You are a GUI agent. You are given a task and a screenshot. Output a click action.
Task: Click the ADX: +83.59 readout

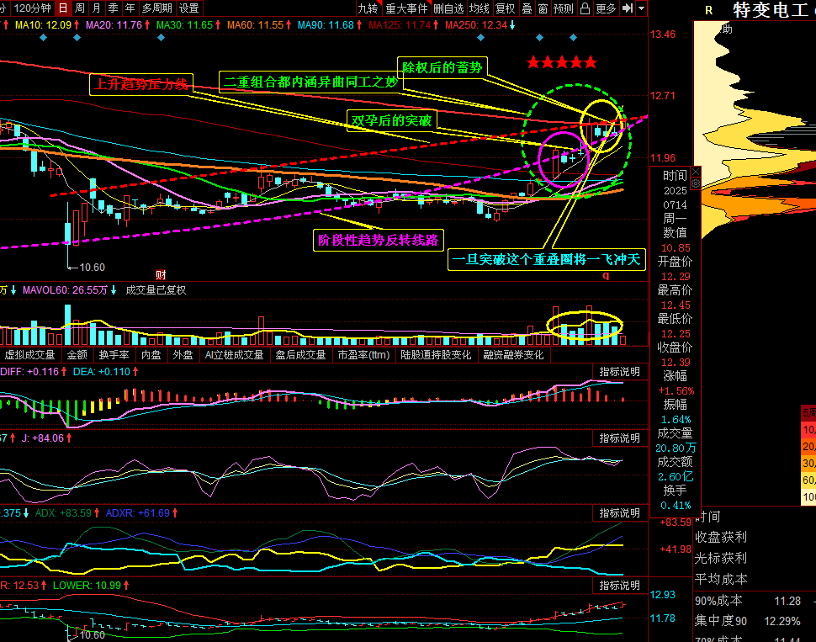tap(63, 513)
